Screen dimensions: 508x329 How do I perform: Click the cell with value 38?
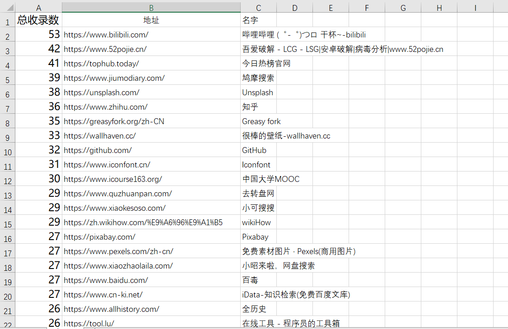(x=38, y=92)
